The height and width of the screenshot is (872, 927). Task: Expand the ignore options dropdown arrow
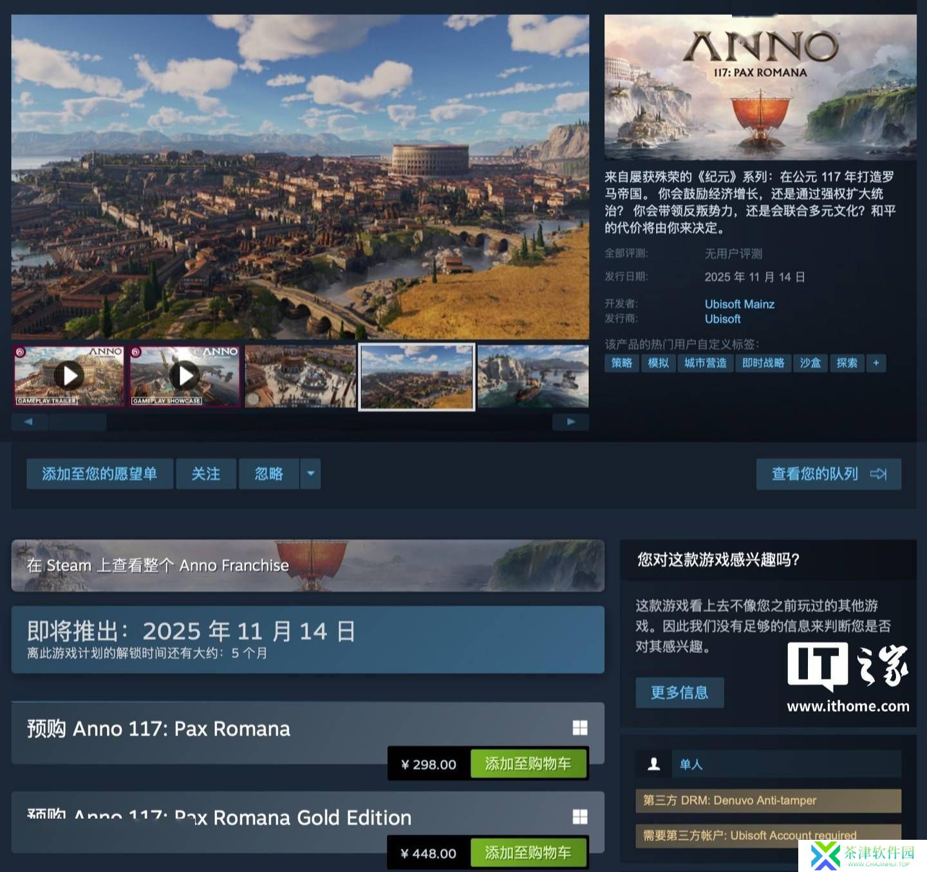310,474
